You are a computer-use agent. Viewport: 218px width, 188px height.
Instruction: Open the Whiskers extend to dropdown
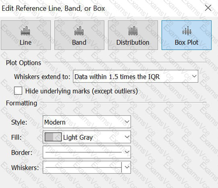(136, 76)
